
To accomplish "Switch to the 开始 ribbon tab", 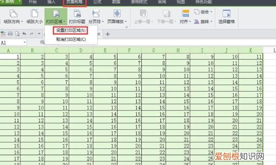I will pyautogui.click(x=33, y=2).
